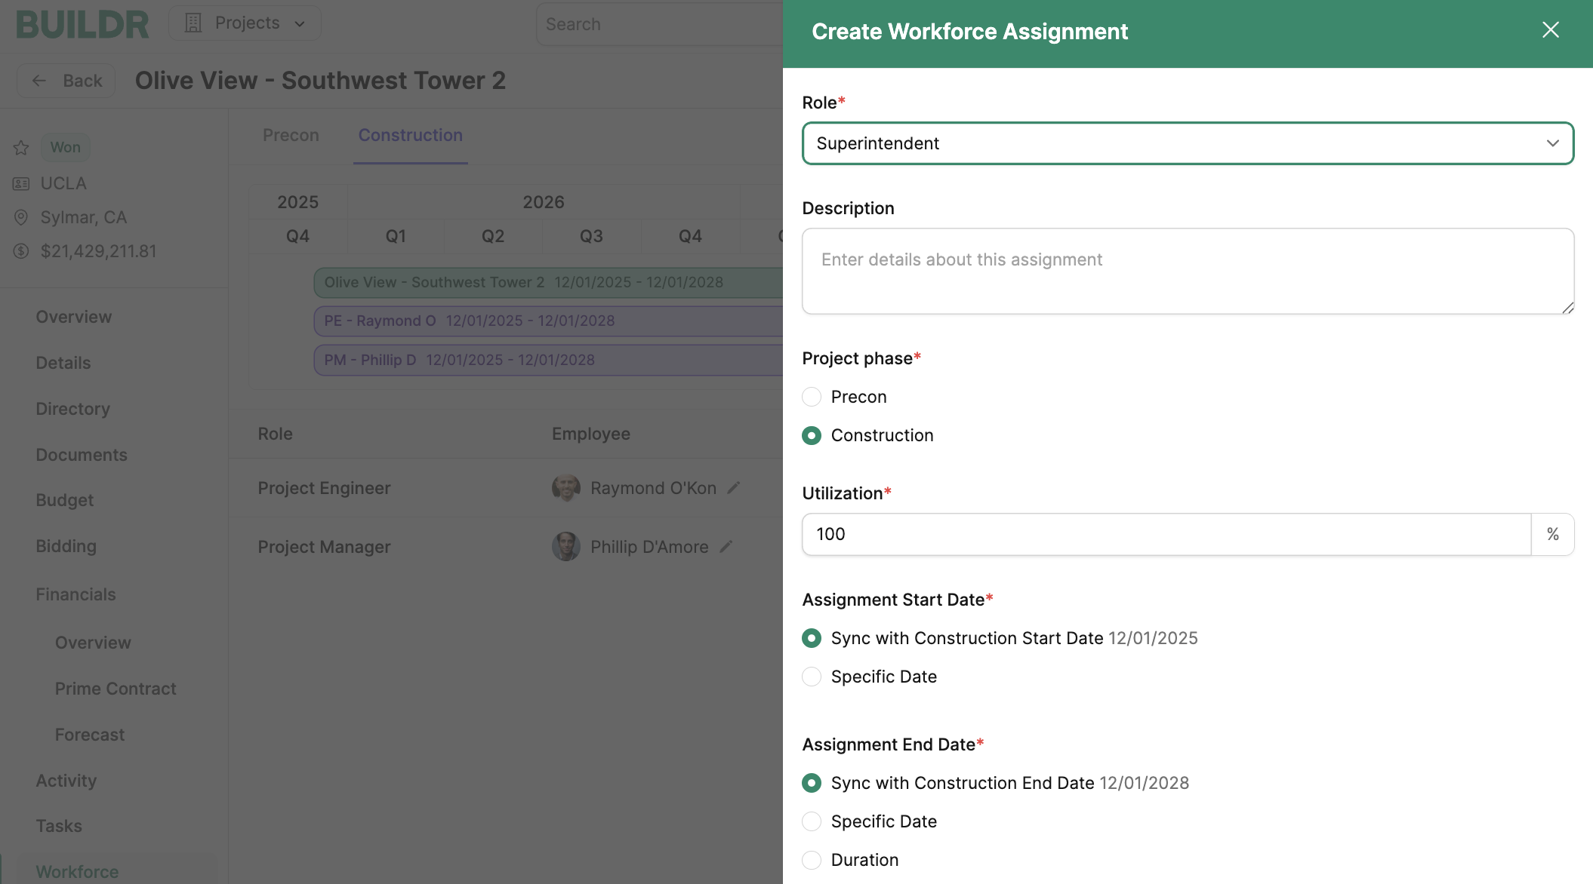Open Directory in the sidebar
1593x884 pixels.
(x=73, y=409)
